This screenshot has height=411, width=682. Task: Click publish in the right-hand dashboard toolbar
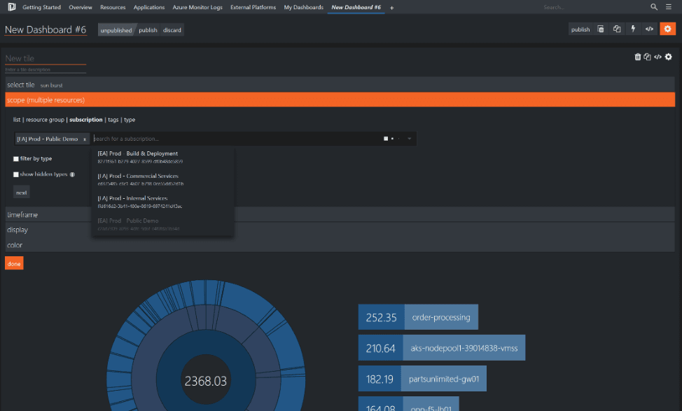pyautogui.click(x=580, y=29)
